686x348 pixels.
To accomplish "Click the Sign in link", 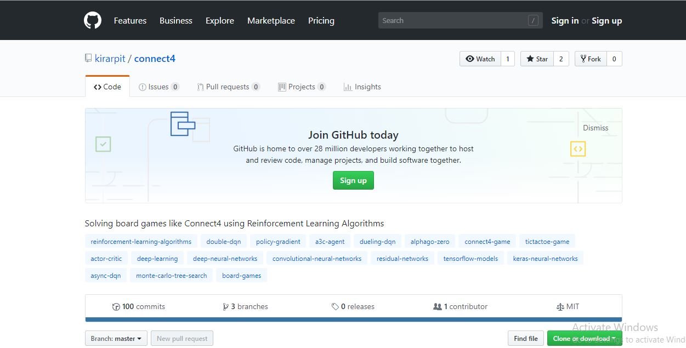I will pyautogui.click(x=565, y=21).
